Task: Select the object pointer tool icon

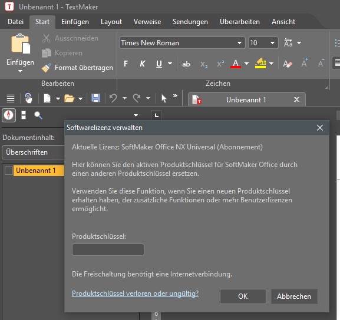Action: (x=164, y=98)
